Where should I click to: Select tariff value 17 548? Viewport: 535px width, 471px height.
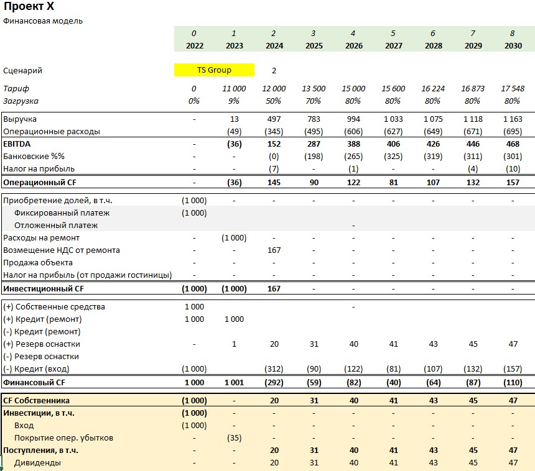513,89
